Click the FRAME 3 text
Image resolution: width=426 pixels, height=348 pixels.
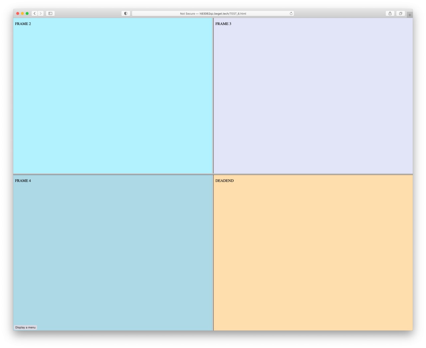223,24
